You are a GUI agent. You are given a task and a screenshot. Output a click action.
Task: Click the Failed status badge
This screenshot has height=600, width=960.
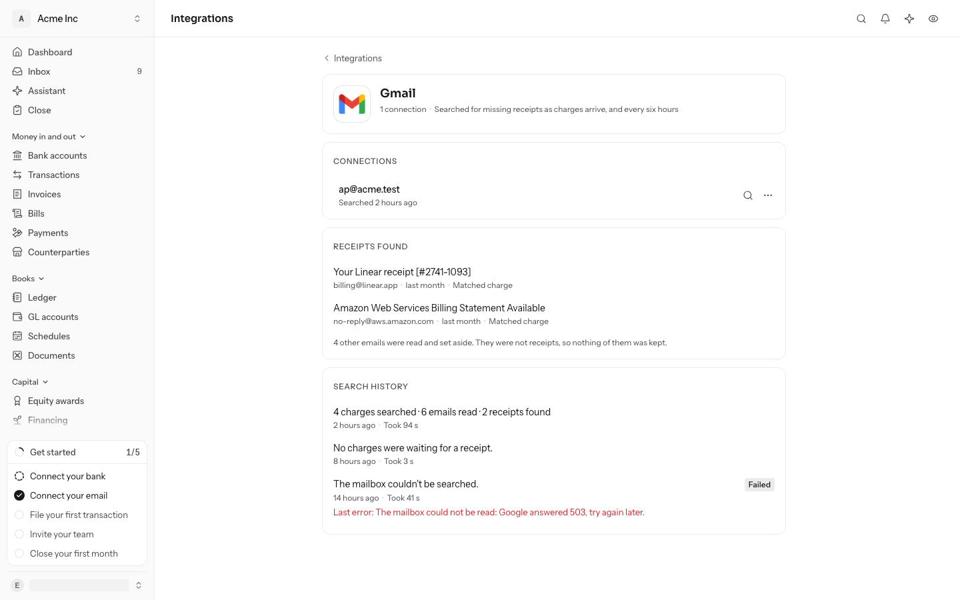click(759, 485)
